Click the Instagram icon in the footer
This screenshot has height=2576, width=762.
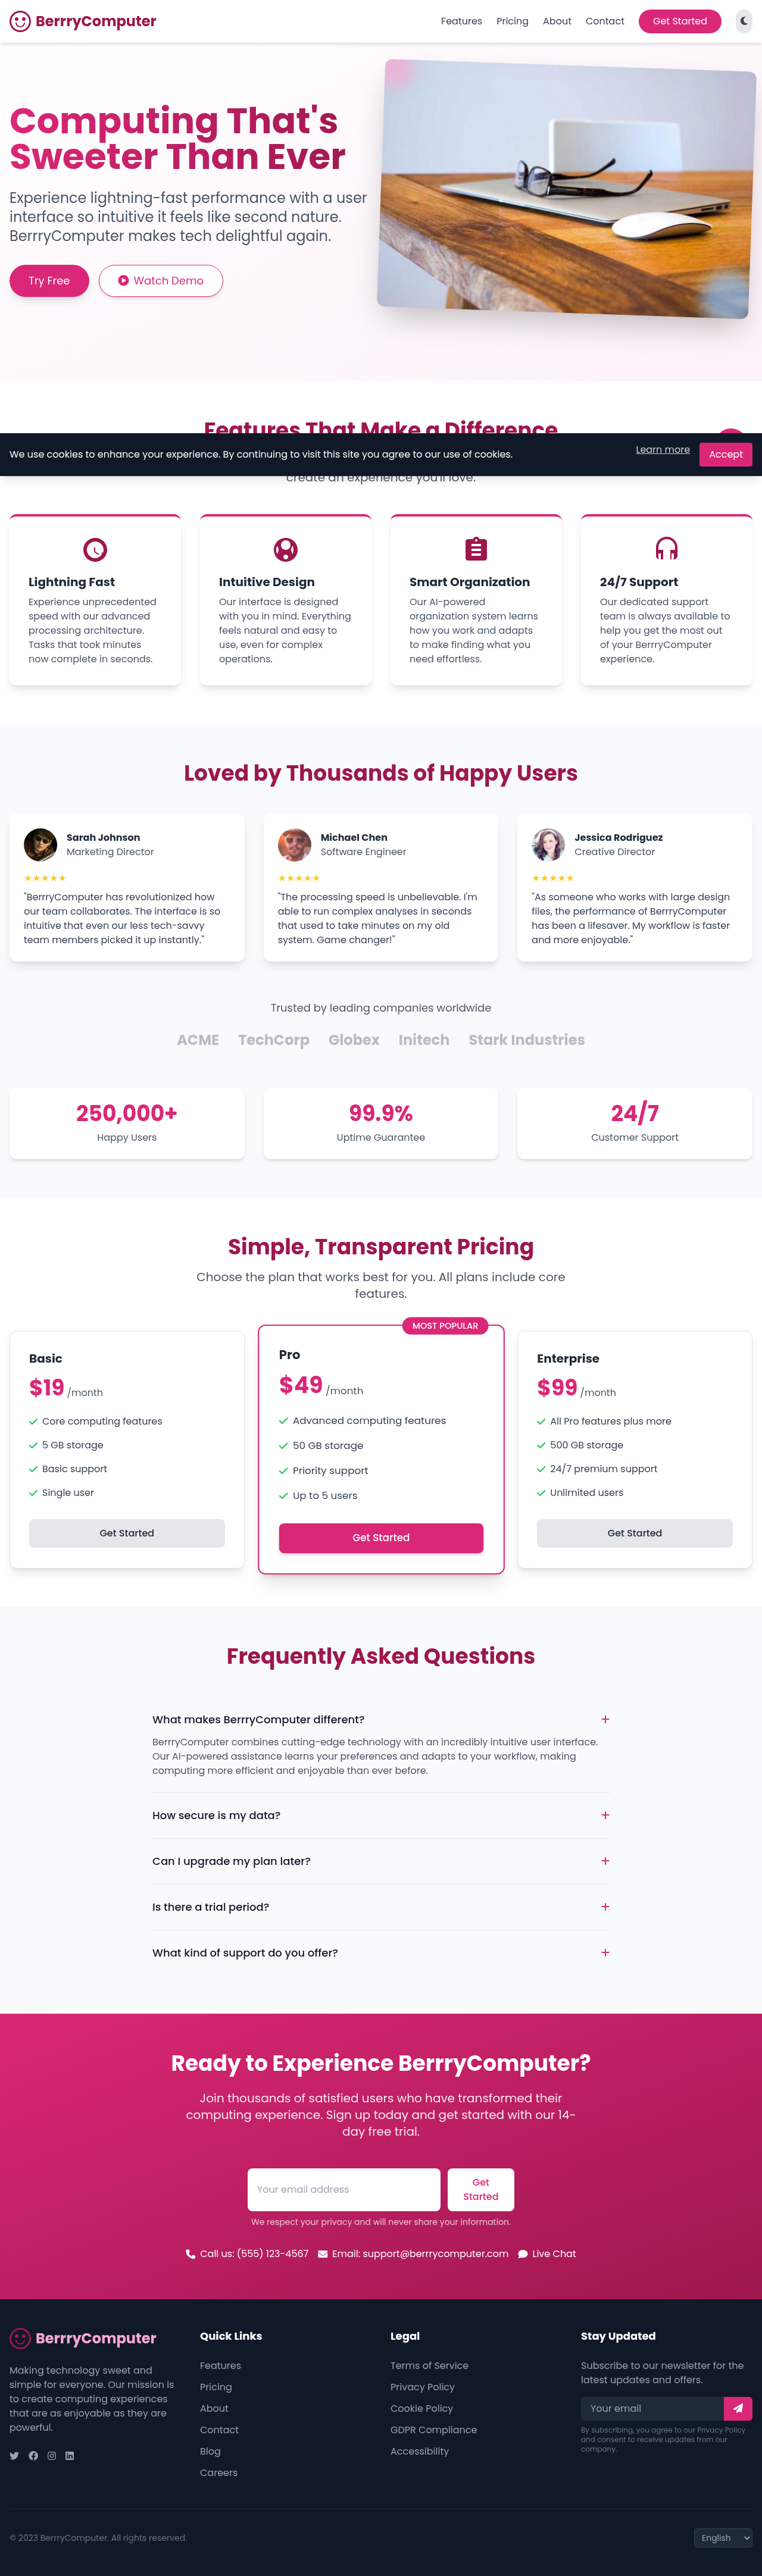pos(51,2455)
